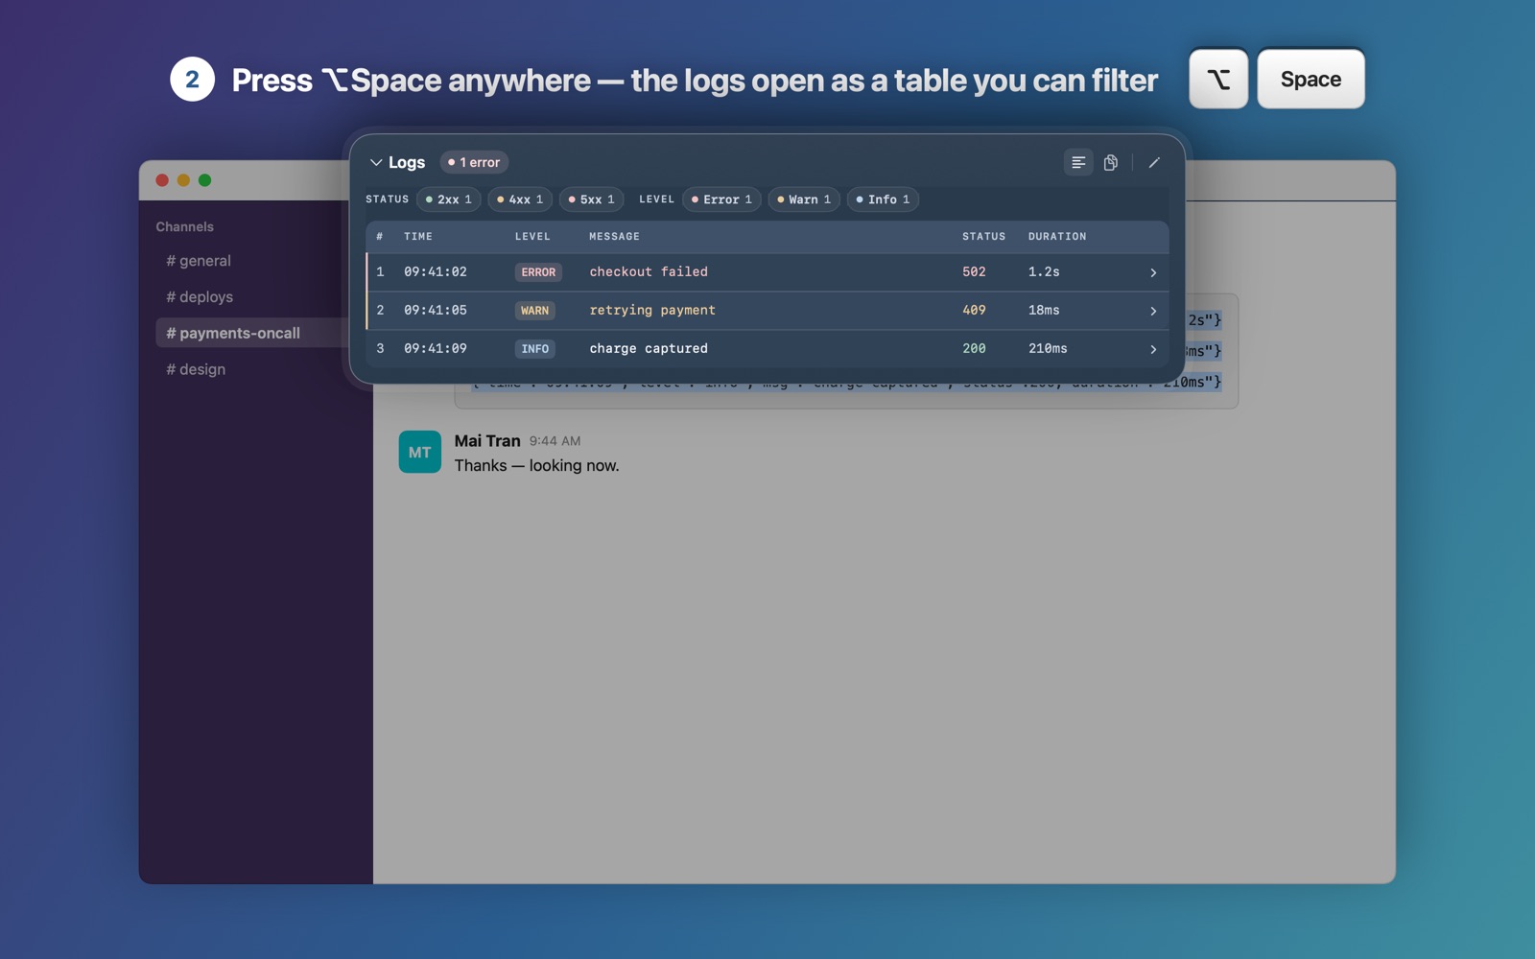Copy logs with the clipboard icon

[x=1110, y=162]
